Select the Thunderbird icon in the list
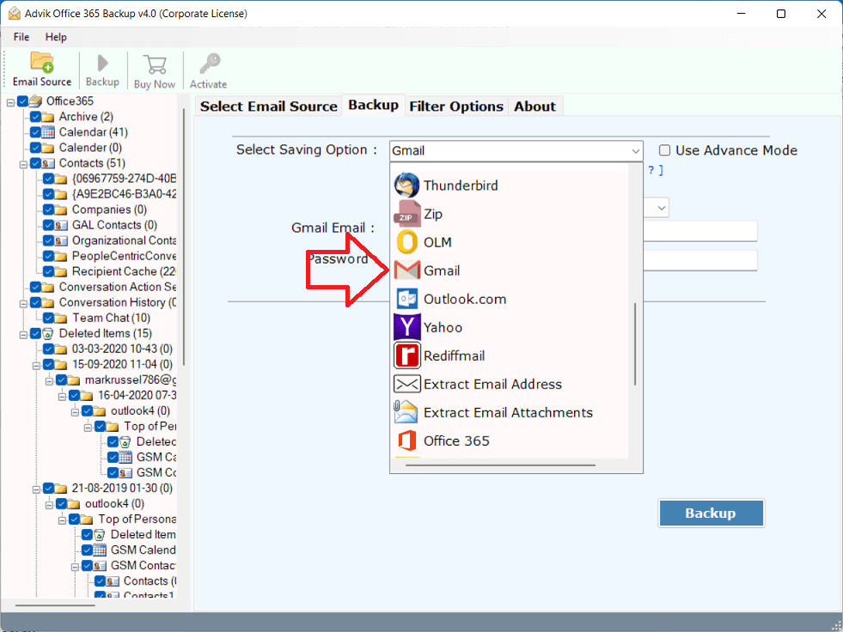This screenshot has height=632, width=843. coord(406,185)
